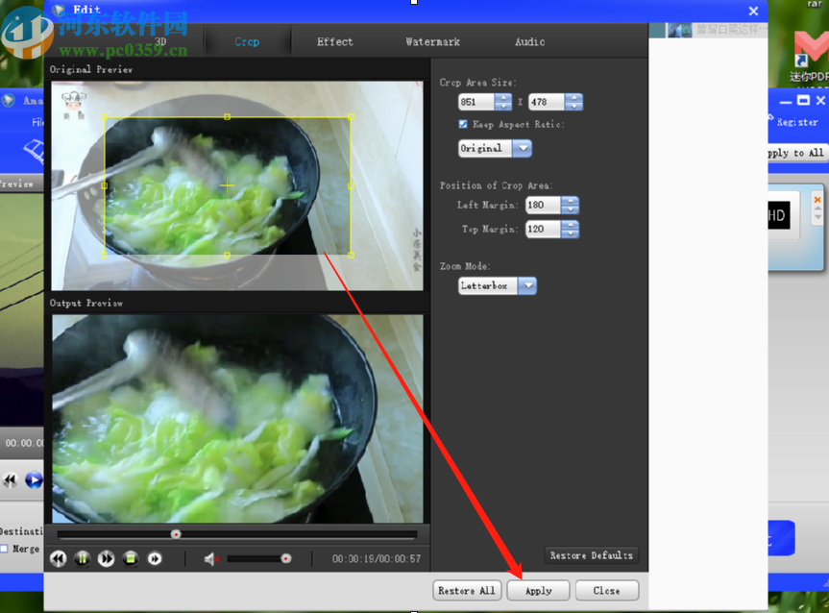Uncheck the Merge checkbox in the main window

[6, 549]
